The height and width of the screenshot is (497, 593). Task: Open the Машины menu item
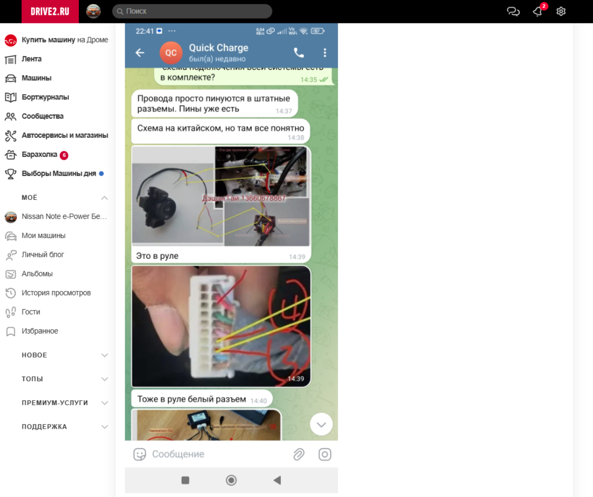[37, 78]
